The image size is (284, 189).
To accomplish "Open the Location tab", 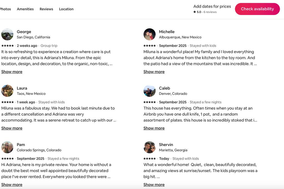I will point(66,9).
